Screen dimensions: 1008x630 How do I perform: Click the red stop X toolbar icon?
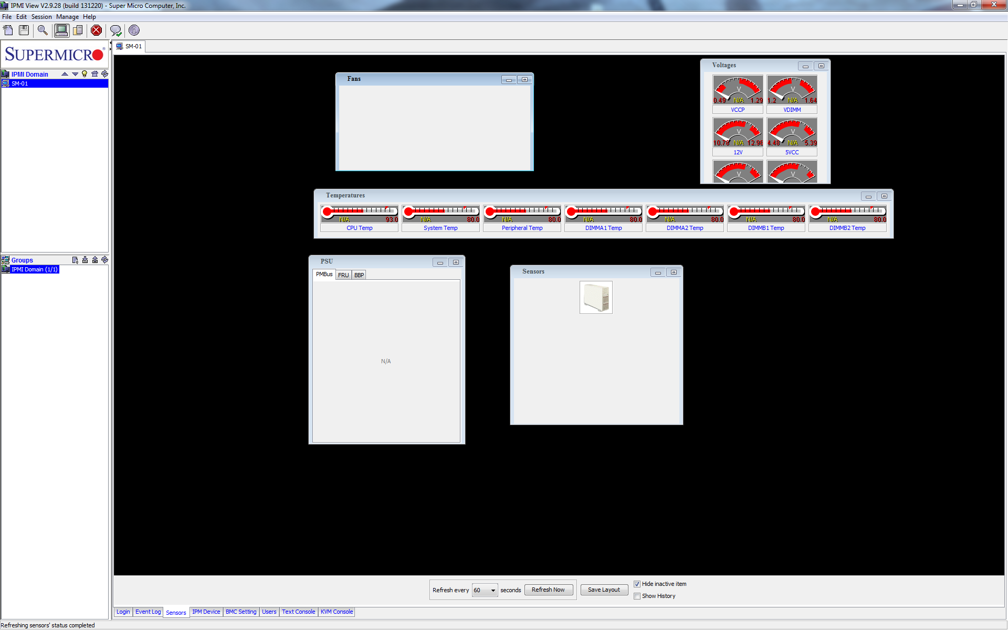[x=96, y=30]
